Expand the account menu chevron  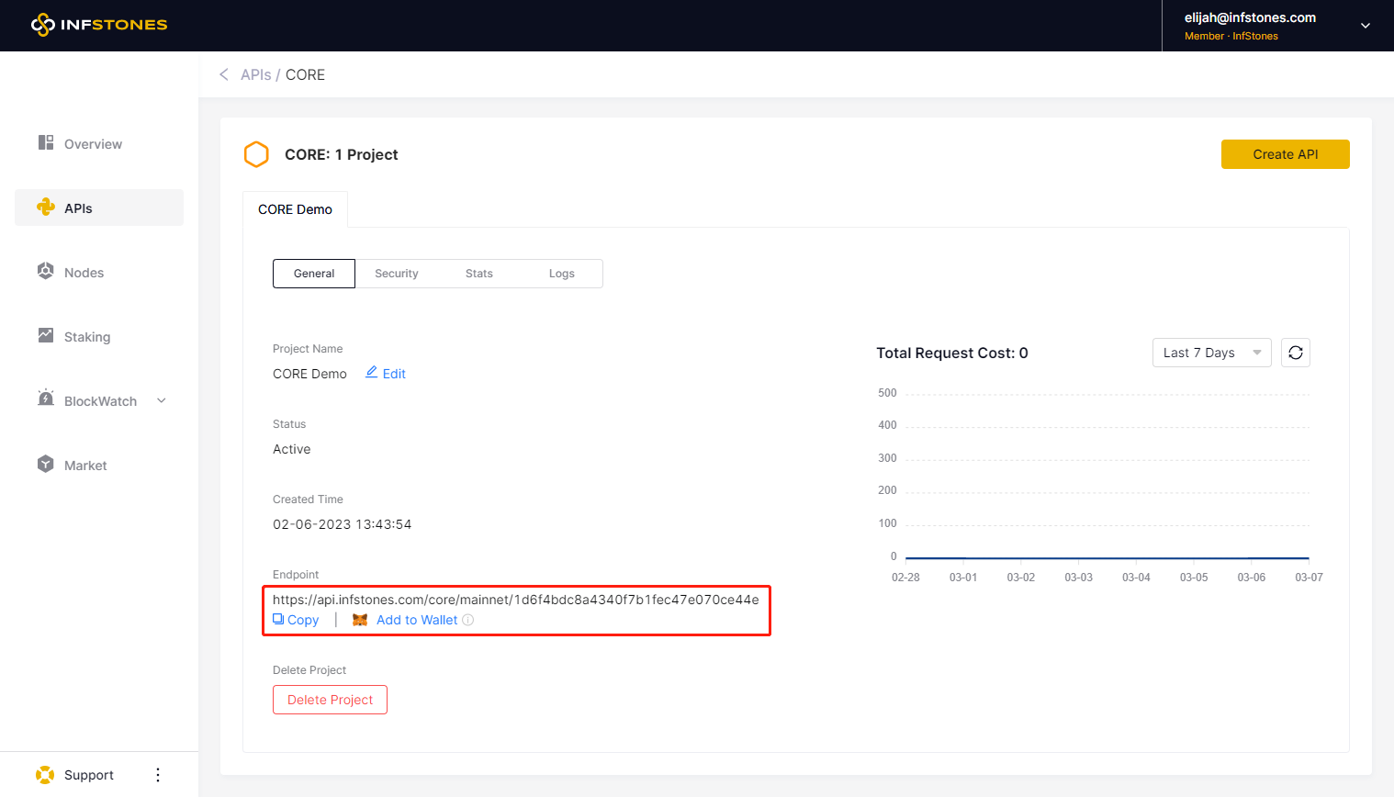click(1366, 26)
